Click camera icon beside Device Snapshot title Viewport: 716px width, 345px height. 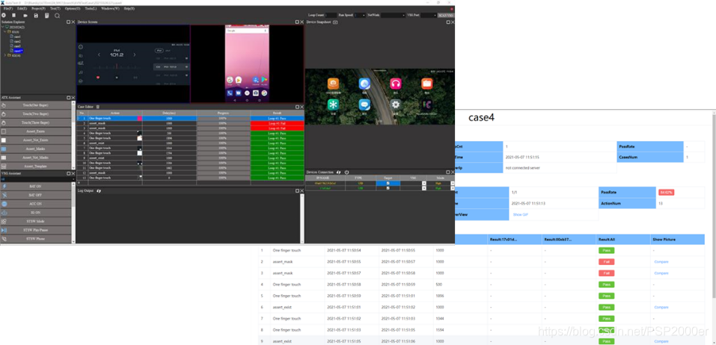pyautogui.click(x=335, y=22)
